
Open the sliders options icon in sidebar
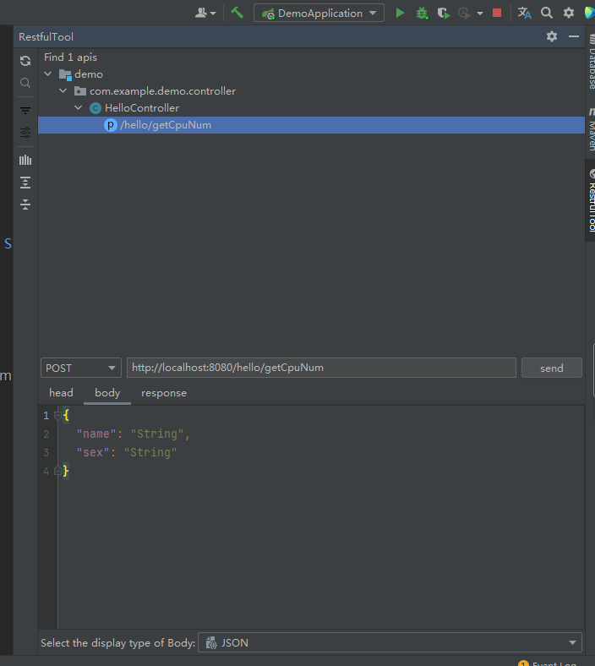point(25,133)
